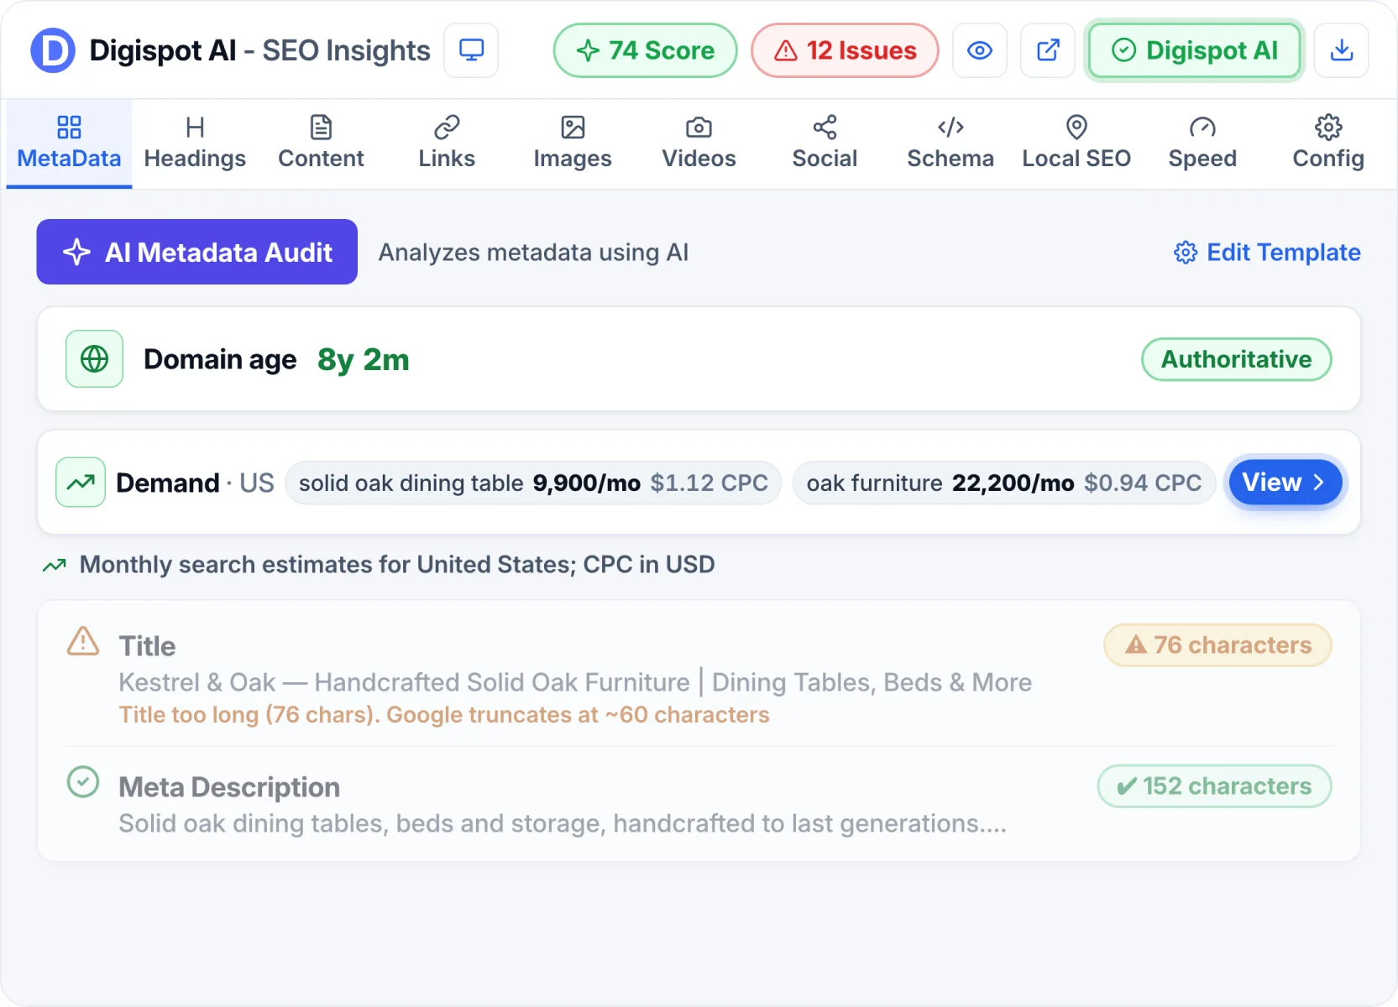Click the Authoritative badge

click(1236, 359)
